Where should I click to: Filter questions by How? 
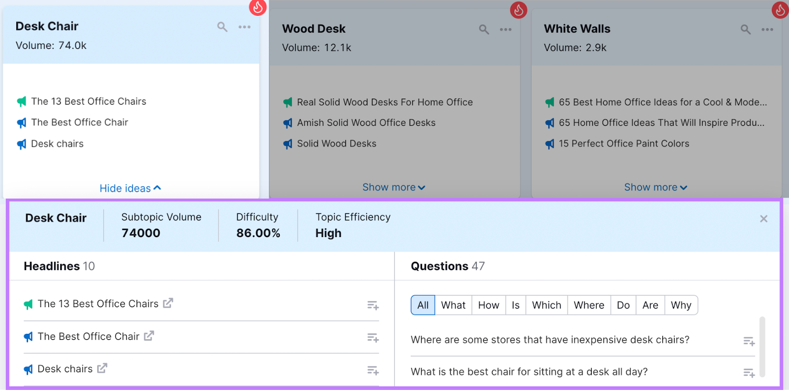pos(489,305)
